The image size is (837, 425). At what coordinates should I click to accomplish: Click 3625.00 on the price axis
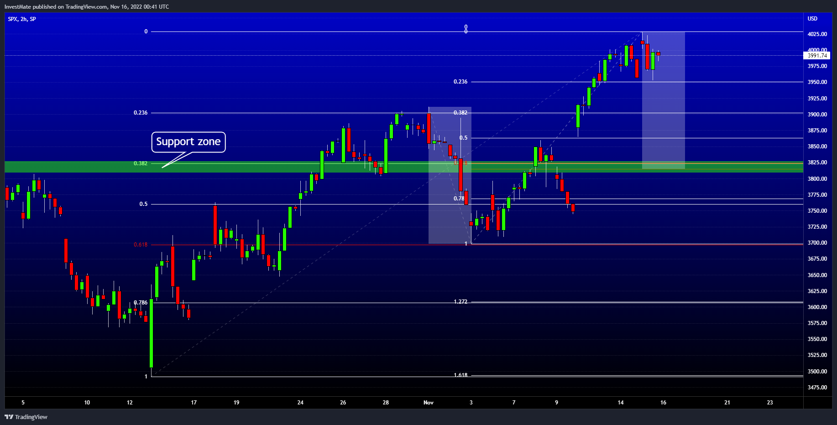tap(817, 291)
